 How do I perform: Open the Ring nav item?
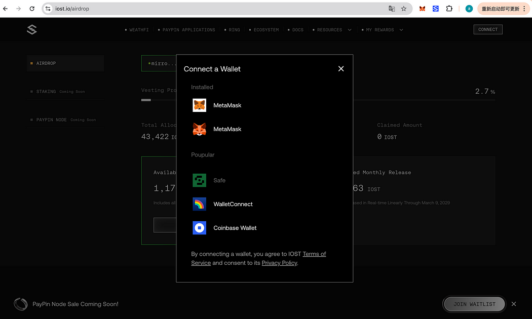(232, 30)
